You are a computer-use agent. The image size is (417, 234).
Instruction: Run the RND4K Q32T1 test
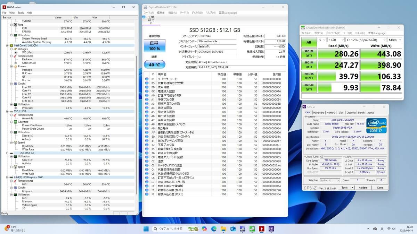(309, 77)
